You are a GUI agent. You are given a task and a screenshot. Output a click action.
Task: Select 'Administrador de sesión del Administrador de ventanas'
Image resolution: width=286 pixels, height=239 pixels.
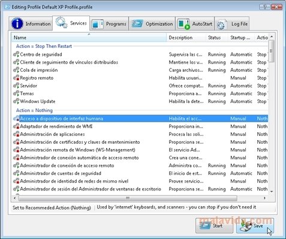[x=91, y=189]
